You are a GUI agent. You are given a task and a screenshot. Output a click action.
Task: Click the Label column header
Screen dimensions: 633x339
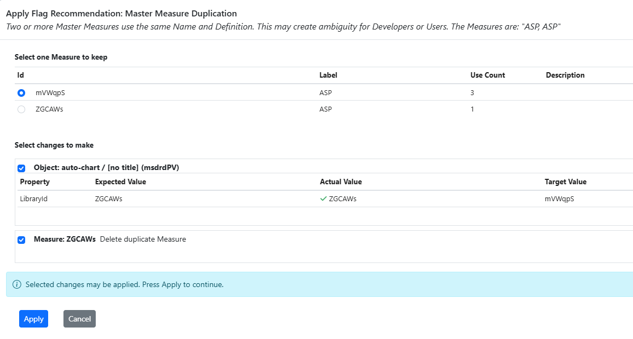[x=328, y=75]
